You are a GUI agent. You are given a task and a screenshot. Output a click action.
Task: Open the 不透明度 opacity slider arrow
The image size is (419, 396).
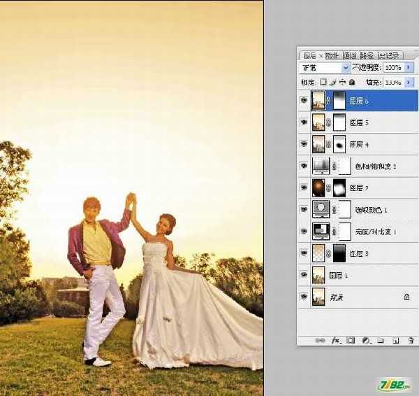pos(409,67)
